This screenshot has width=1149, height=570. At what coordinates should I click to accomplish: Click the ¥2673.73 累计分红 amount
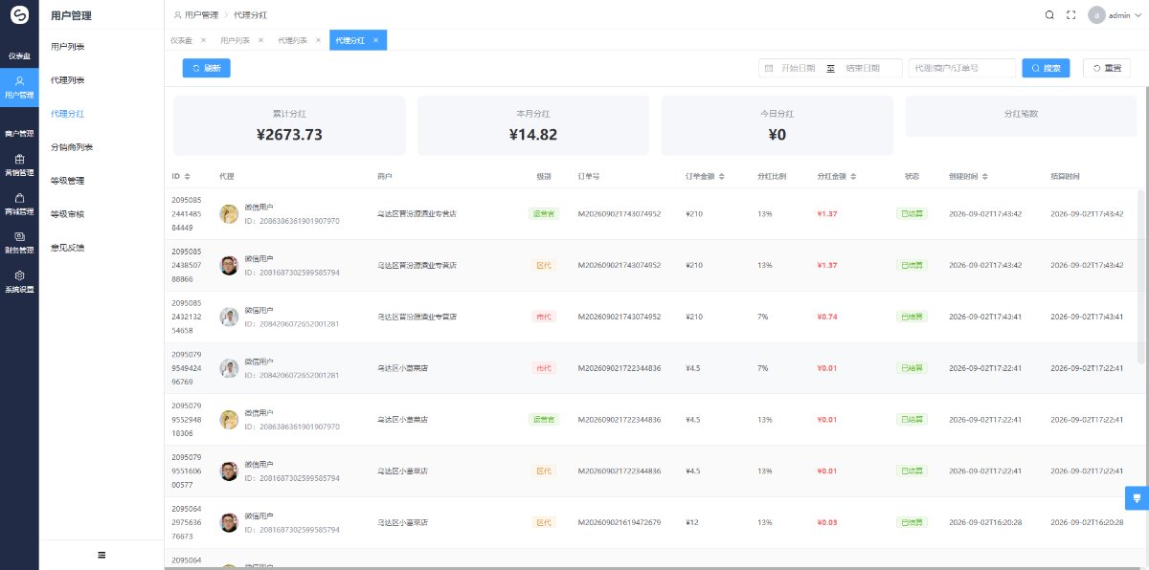coord(290,135)
